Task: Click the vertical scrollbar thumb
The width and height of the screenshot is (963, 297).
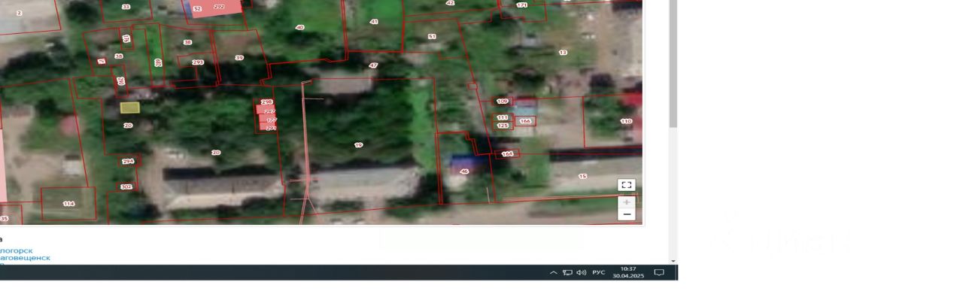Action: (673, 64)
